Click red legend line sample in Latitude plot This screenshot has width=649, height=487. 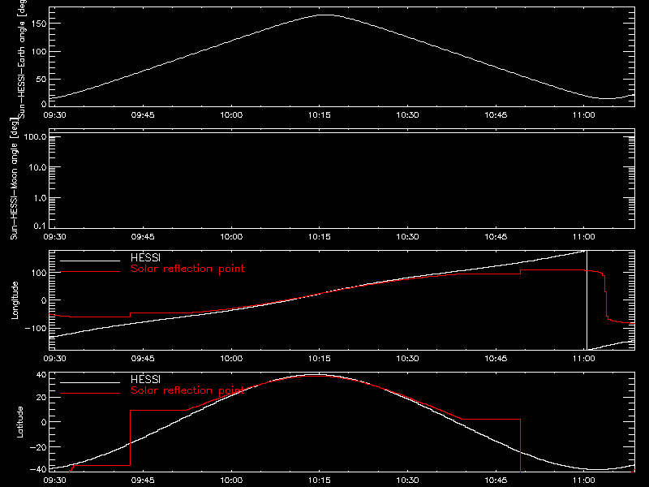90,394
